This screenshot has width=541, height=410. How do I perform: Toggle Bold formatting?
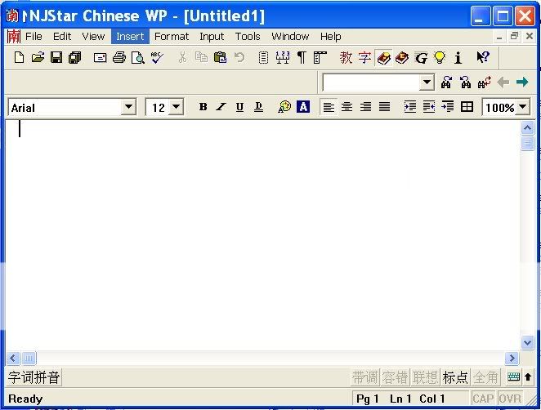pos(203,107)
